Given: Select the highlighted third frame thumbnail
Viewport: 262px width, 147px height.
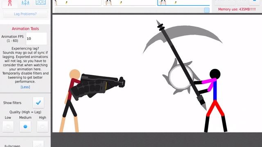Looking at the screenshot, I should tap(184, 3).
